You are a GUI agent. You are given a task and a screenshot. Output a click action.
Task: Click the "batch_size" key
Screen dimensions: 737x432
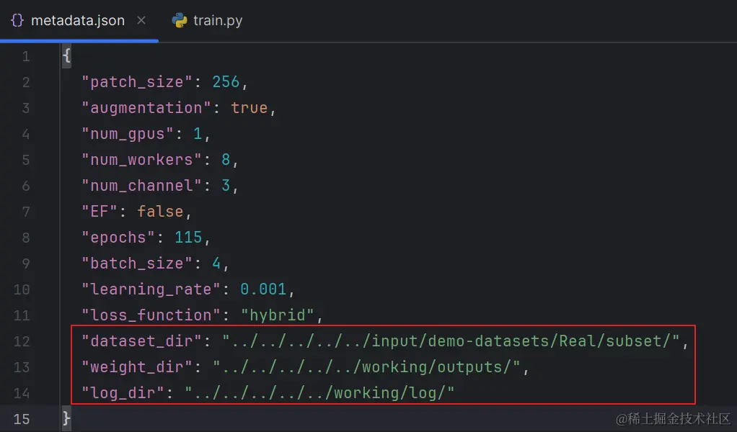(x=137, y=264)
